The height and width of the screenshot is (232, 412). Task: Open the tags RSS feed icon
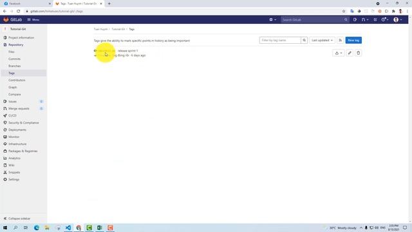point(341,40)
